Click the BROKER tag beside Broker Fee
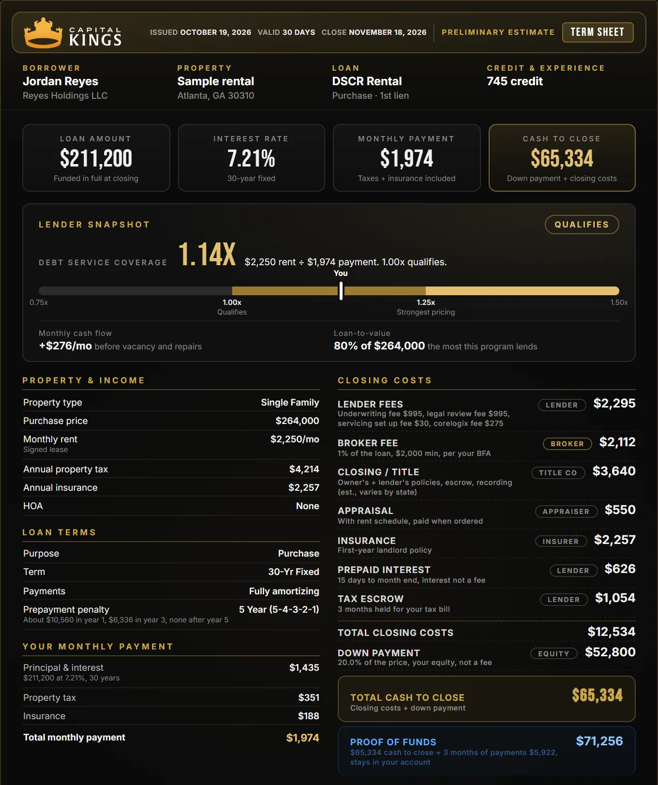The image size is (658, 785). (567, 444)
